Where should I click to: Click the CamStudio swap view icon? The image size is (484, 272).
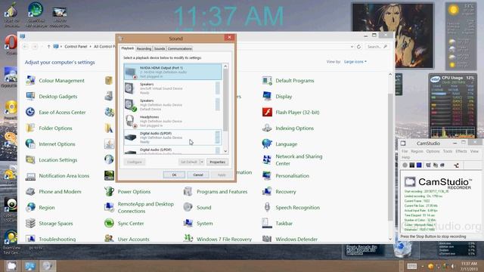(x=456, y=165)
